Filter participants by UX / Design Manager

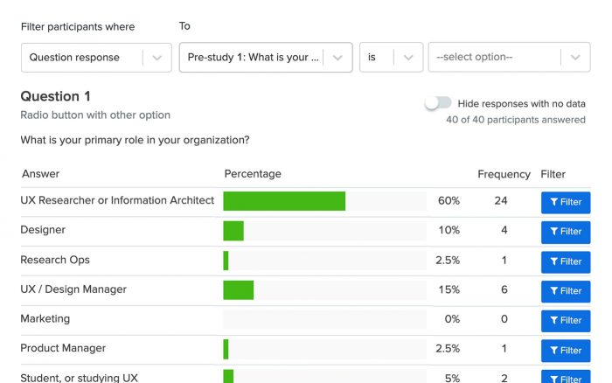point(565,291)
